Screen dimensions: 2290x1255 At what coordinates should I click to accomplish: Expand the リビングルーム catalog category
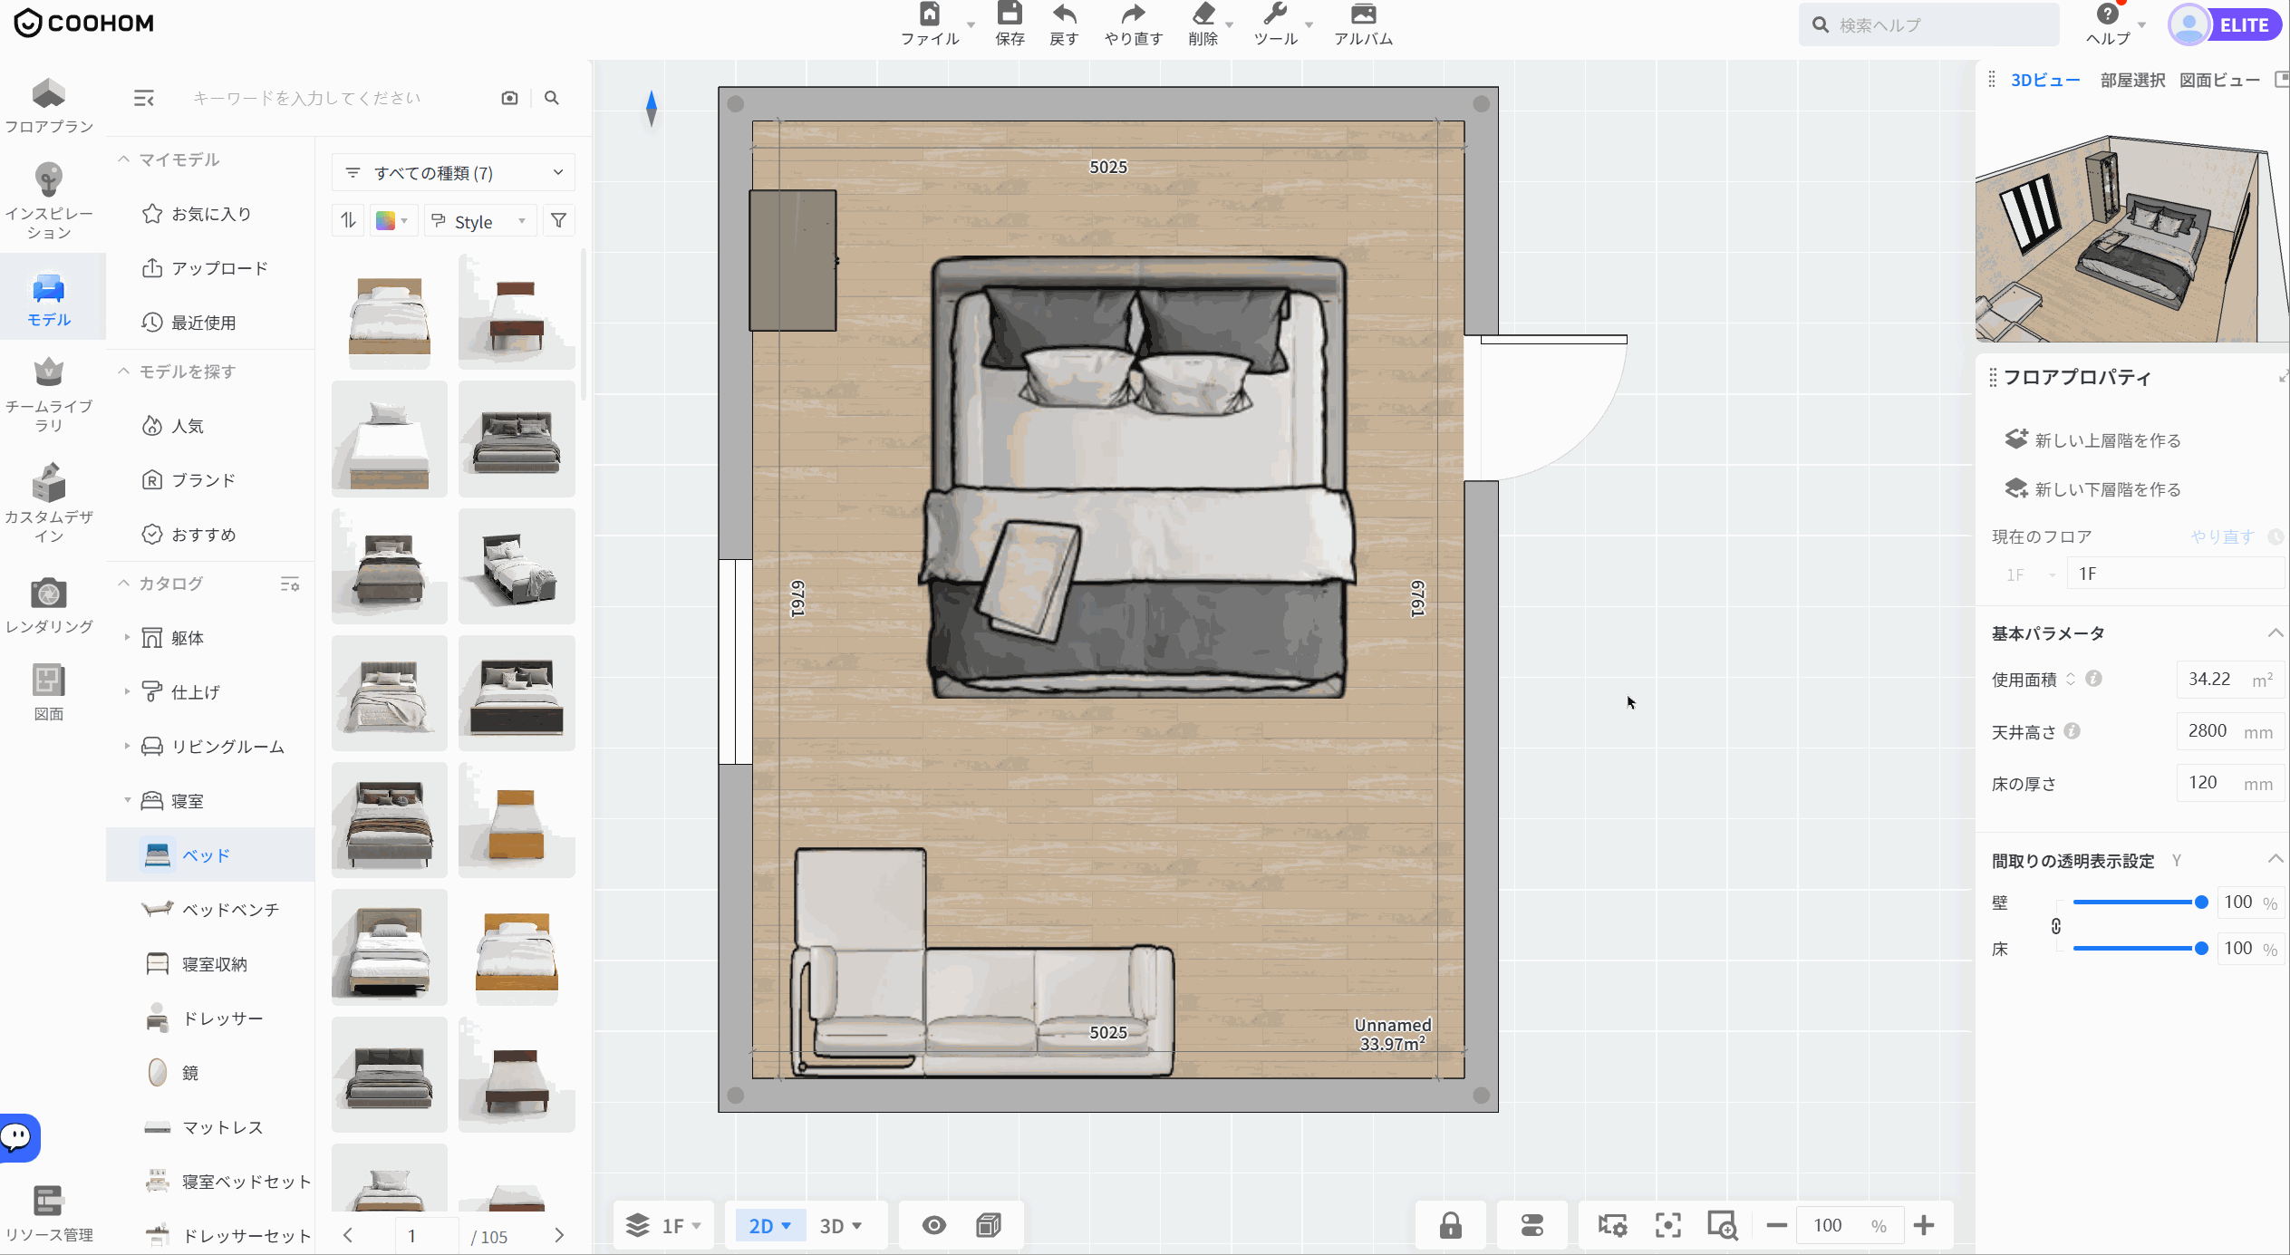click(x=127, y=747)
